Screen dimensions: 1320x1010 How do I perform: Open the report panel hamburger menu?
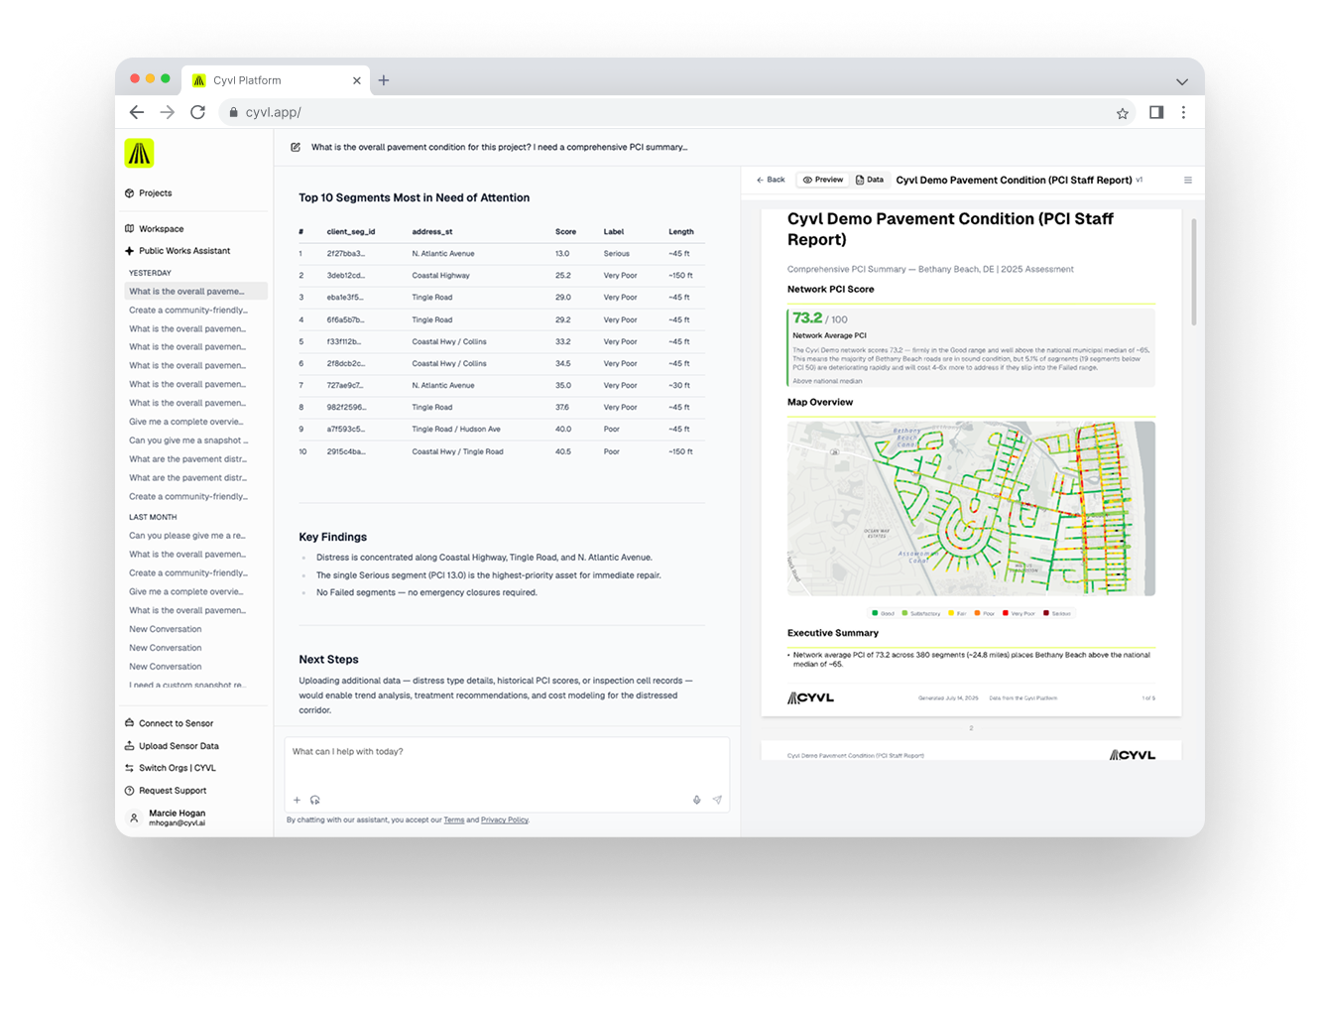[1188, 181]
